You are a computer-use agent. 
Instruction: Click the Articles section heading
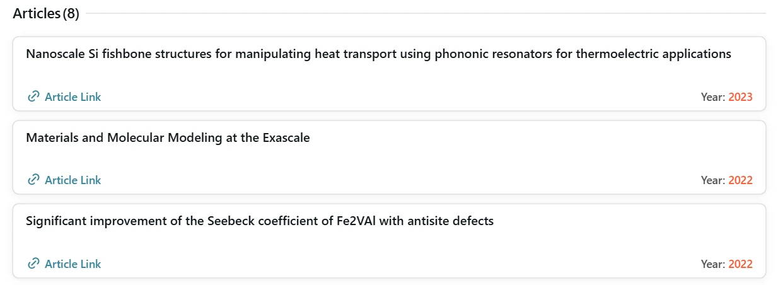pyautogui.click(x=37, y=14)
